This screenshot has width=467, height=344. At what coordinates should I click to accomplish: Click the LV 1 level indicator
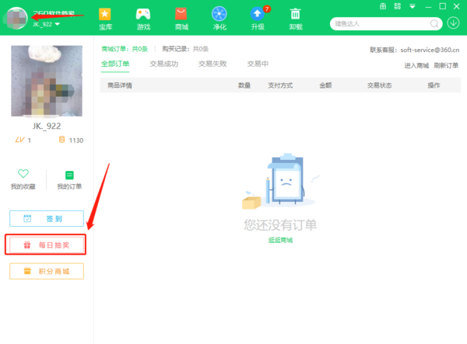pyautogui.click(x=23, y=140)
